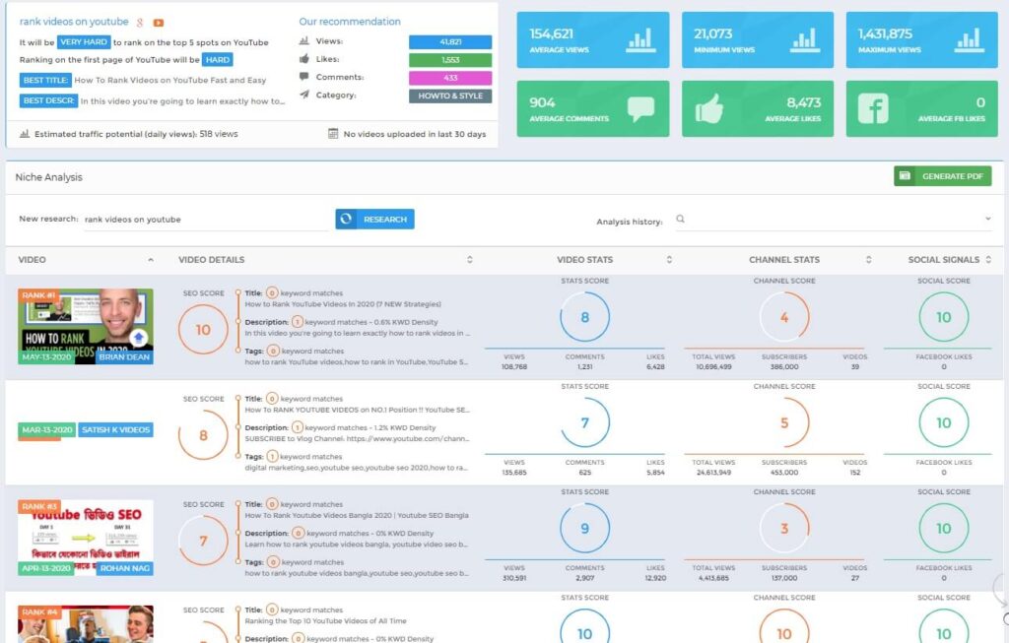Click the ROHAN NAG channel tag
The height and width of the screenshot is (643, 1009).
125,568
